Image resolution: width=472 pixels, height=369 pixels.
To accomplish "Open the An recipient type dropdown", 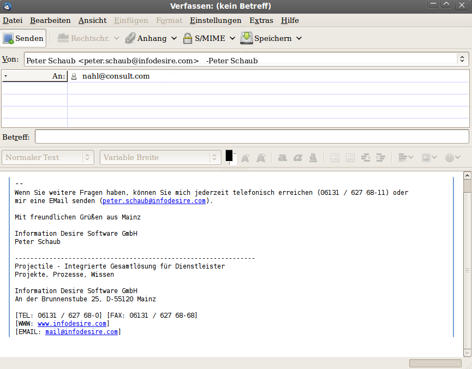I will [x=34, y=76].
